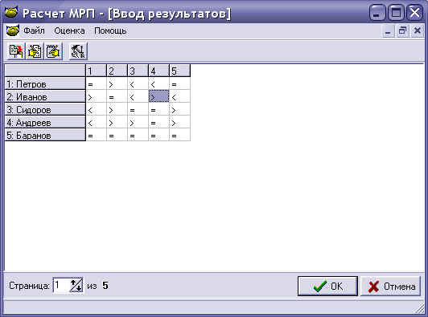The height and width of the screenshot is (317, 428).
Task: Minimize the inner Ввод результатов window
Action: point(388,31)
